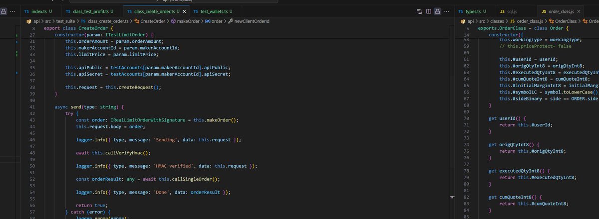Click the TS file icon on index.ts tab
The height and width of the screenshot is (219, 599).
click(26, 11)
